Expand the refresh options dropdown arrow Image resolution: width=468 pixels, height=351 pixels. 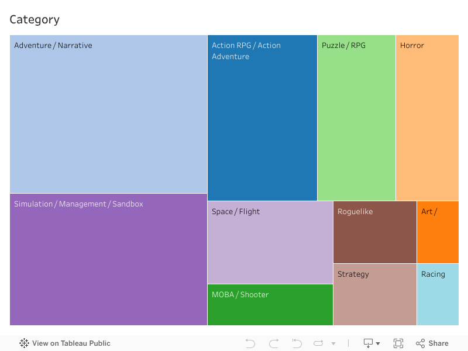pyautogui.click(x=333, y=343)
